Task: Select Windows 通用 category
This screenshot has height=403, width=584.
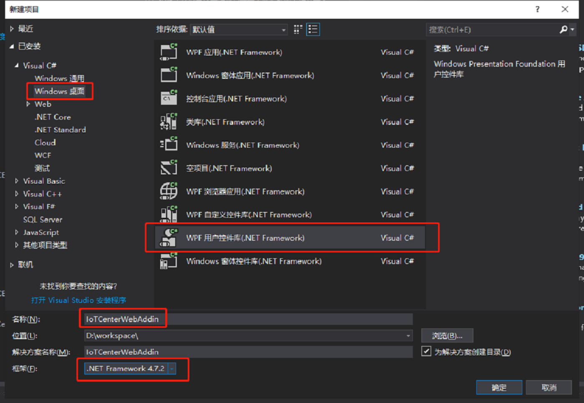Action: tap(60, 78)
